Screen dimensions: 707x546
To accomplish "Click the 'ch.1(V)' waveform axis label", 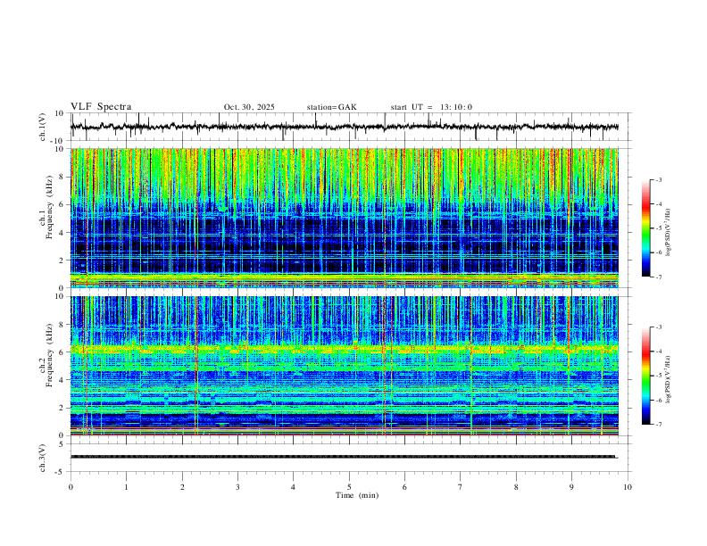I will click(43, 127).
